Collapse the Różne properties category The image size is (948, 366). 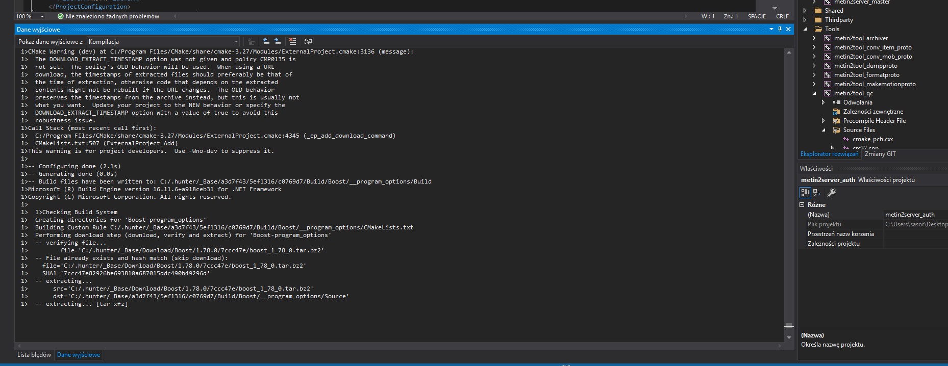(802, 204)
